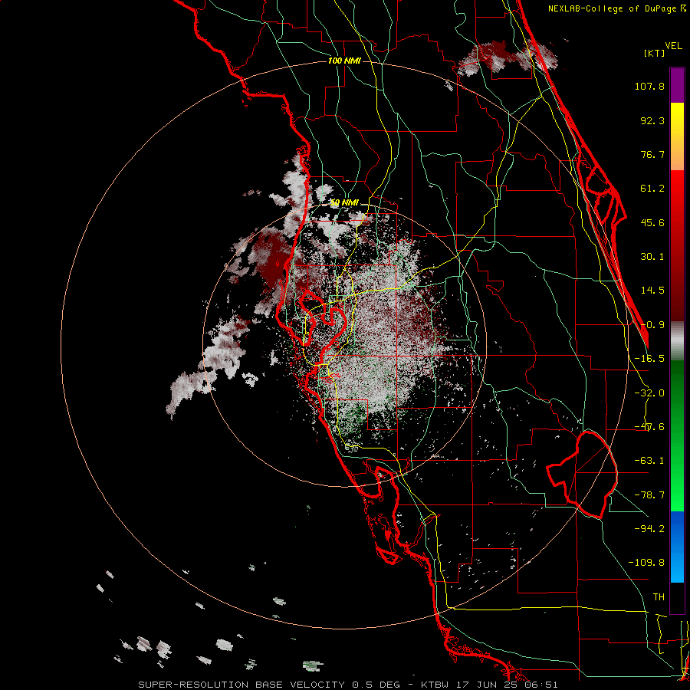Click the VEL legend title
Viewport: 690px width, 690px height.
point(673,46)
